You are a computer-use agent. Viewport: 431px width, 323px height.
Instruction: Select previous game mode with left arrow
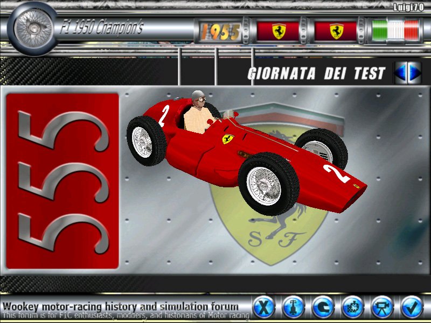[x=400, y=73]
